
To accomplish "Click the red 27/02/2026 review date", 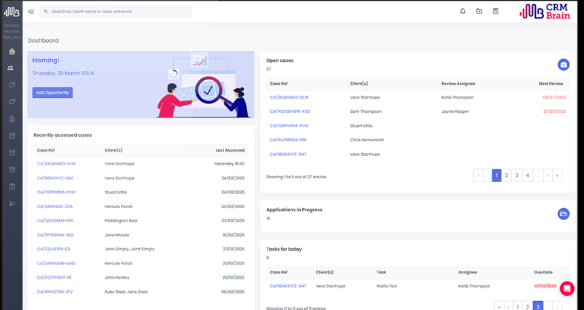I will (554, 111).
